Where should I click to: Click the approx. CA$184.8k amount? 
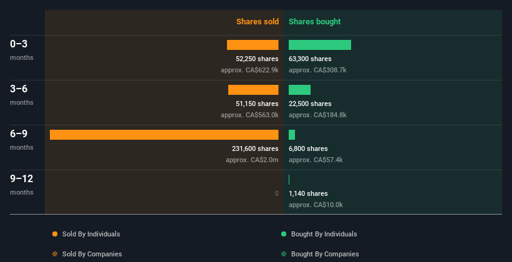[317, 115]
